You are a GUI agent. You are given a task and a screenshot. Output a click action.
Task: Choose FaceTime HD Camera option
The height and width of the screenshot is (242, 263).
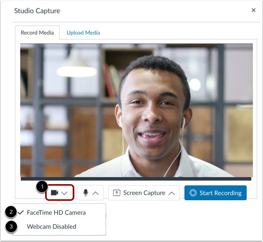click(59, 212)
